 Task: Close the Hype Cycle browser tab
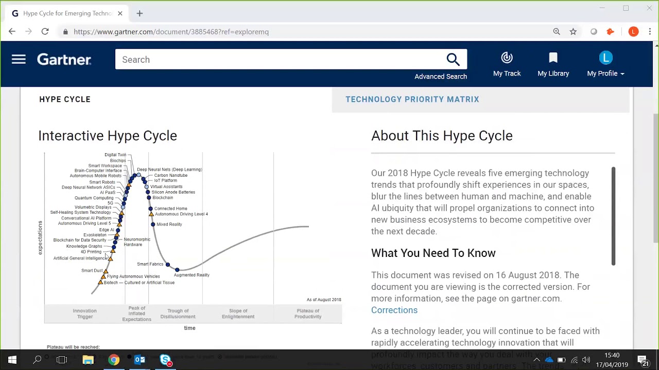(x=120, y=13)
